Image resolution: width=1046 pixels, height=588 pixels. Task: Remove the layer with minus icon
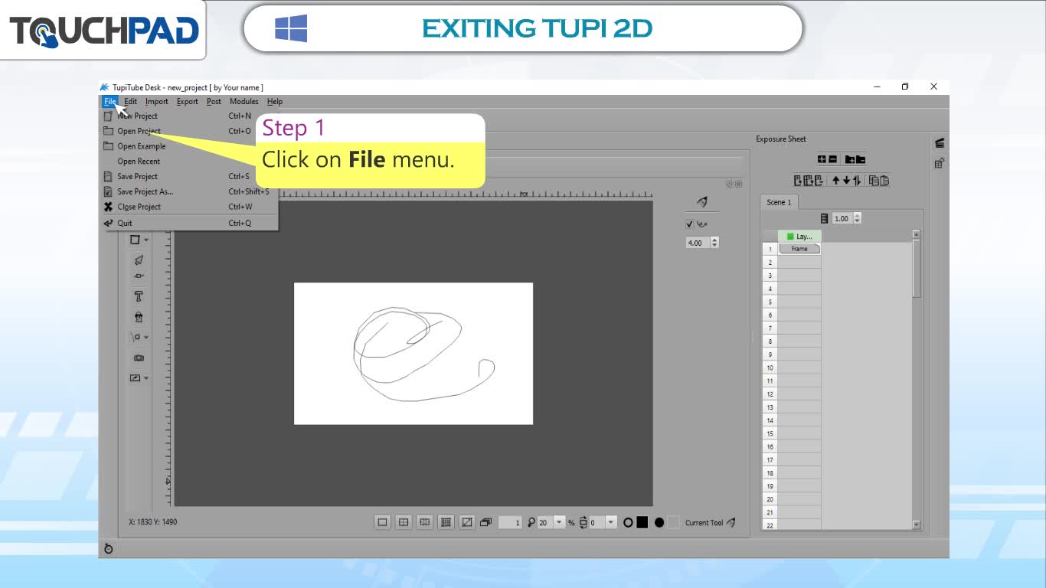833,159
